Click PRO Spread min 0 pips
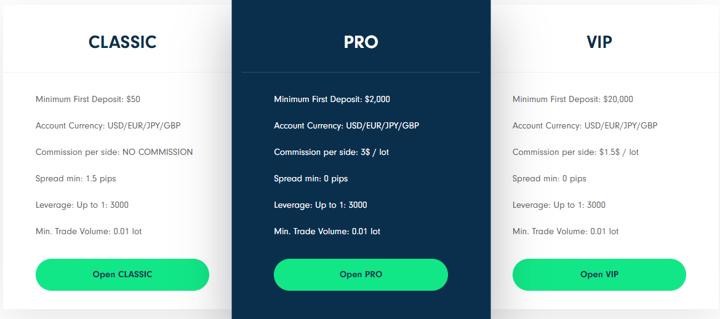Image resolution: width=720 pixels, height=319 pixels. tap(311, 179)
